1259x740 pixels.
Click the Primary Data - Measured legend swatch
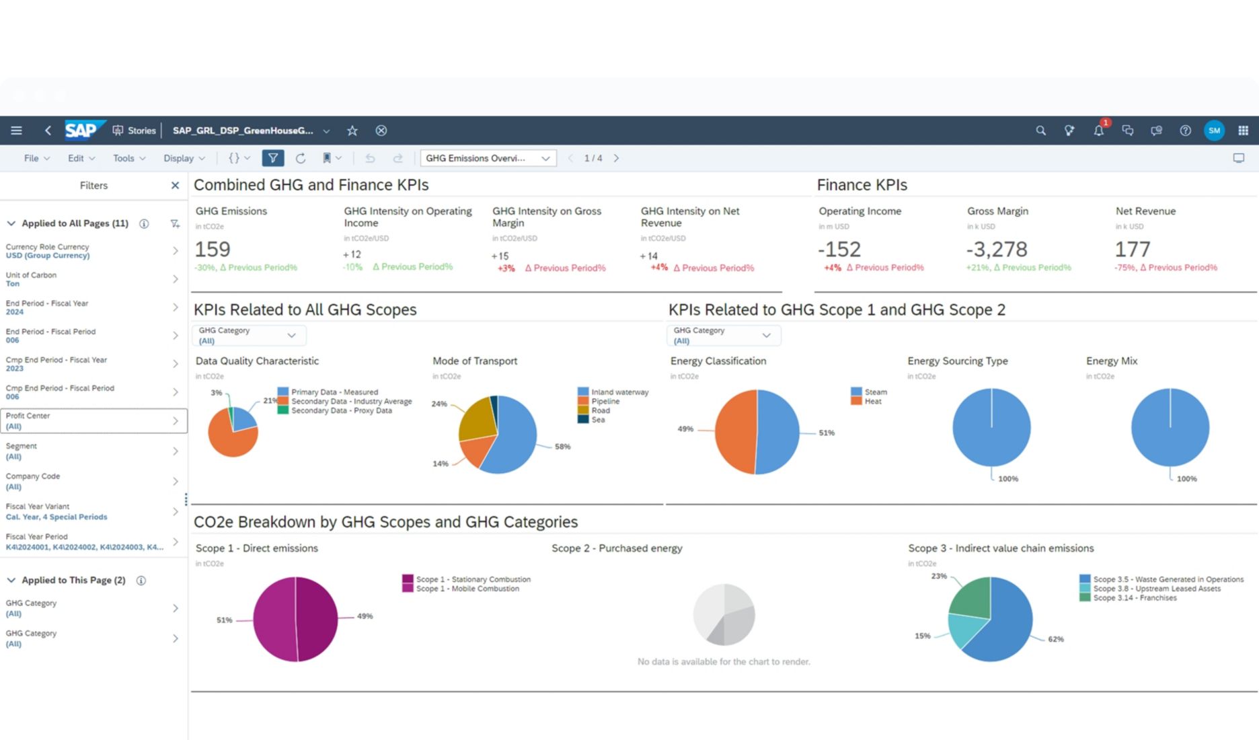click(283, 392)
